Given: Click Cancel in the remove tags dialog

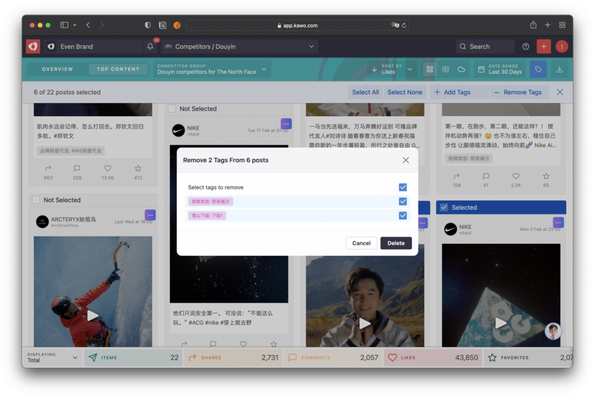Looking at the screenshot, I should (361, 243).
